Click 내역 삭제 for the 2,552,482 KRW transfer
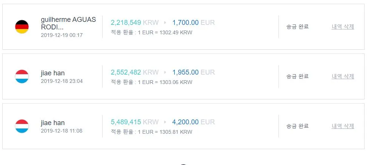Viewport: 374px width, 165px height. [x=343, y=76]
